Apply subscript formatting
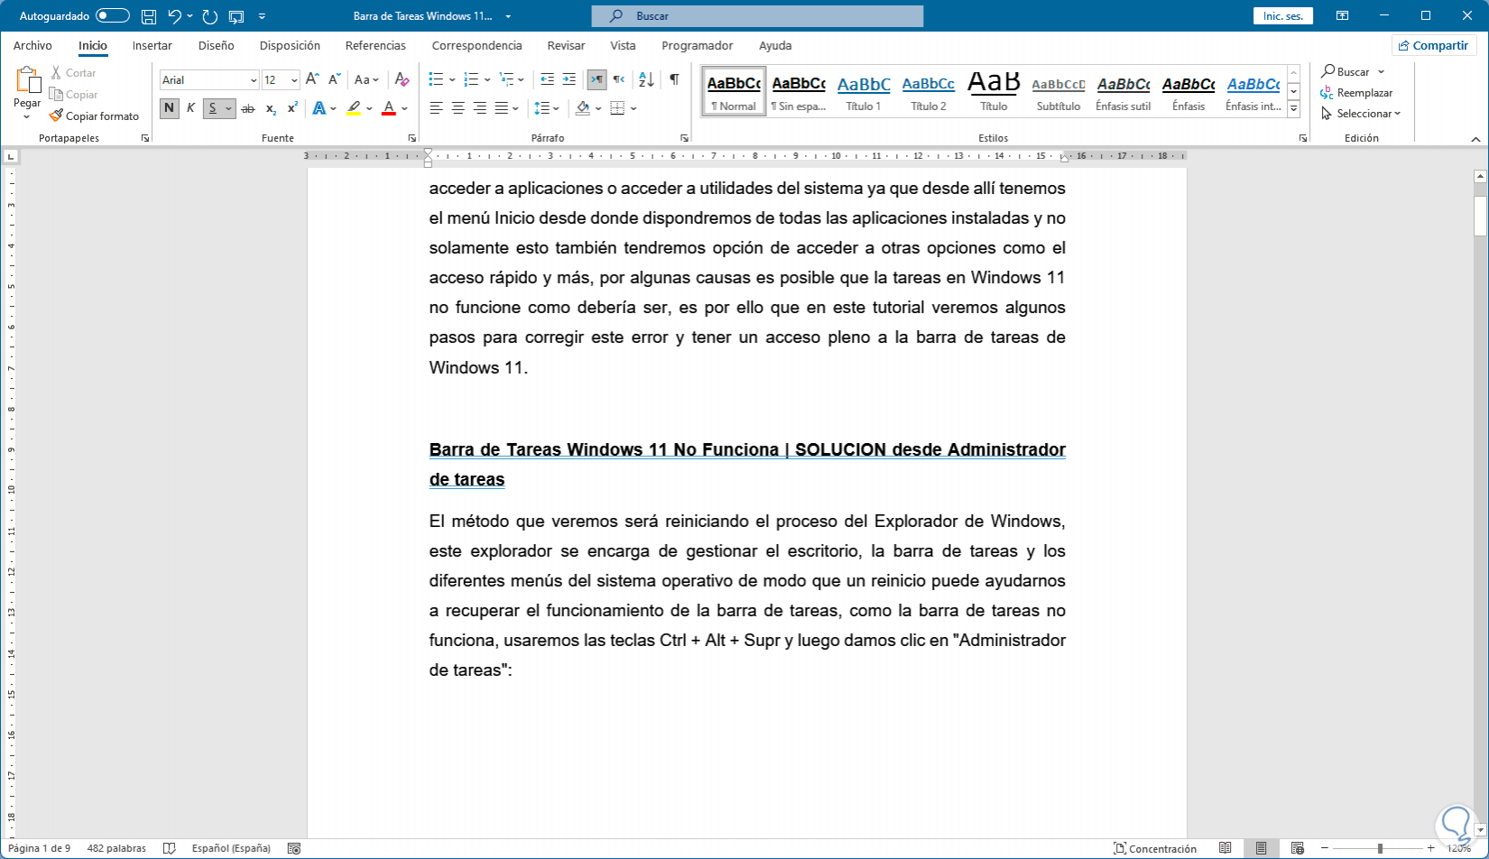1489x859 pixels. (x=271, y=108)
